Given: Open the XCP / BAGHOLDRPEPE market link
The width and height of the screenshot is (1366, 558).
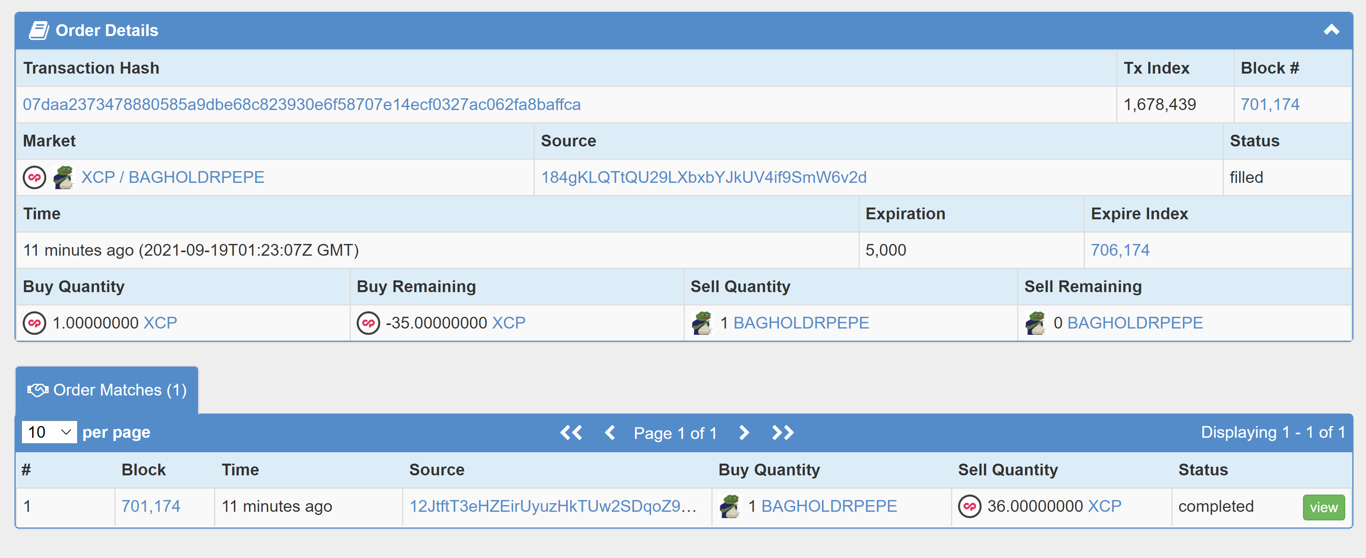Looking at the screenshot, I should tap(172, 177).
